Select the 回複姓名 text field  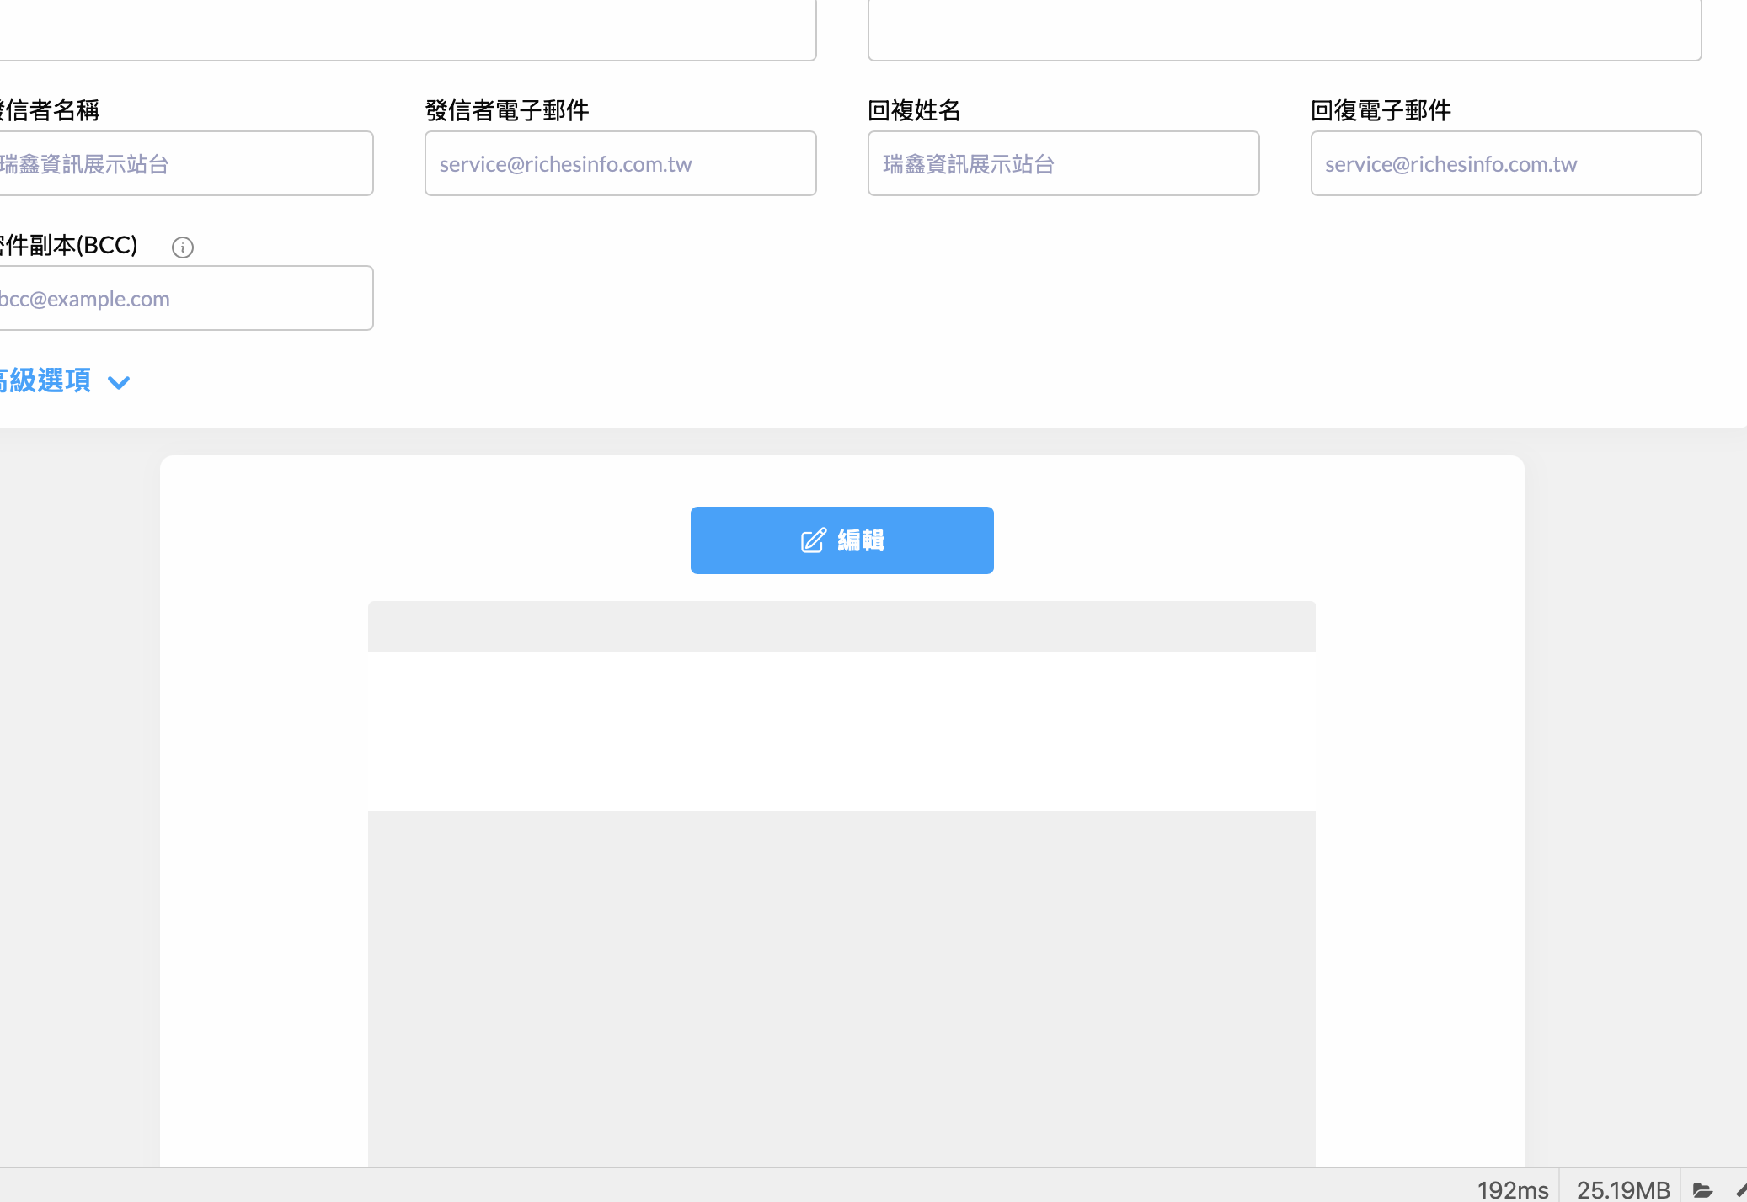[x=1063, y=163]
